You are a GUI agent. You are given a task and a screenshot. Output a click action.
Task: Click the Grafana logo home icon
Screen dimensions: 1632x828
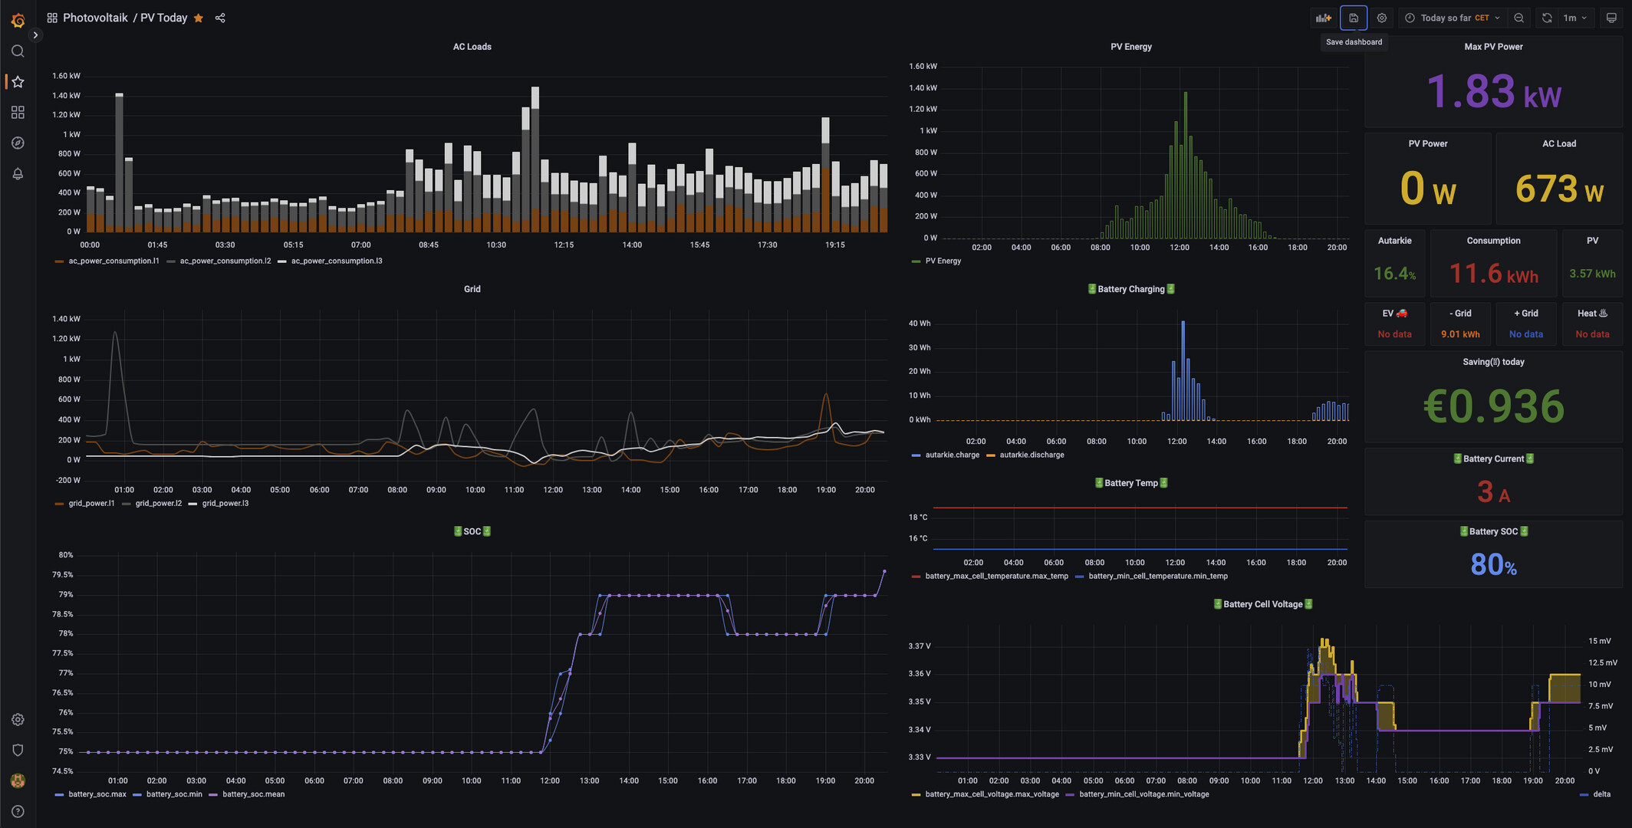click(18, 20)
